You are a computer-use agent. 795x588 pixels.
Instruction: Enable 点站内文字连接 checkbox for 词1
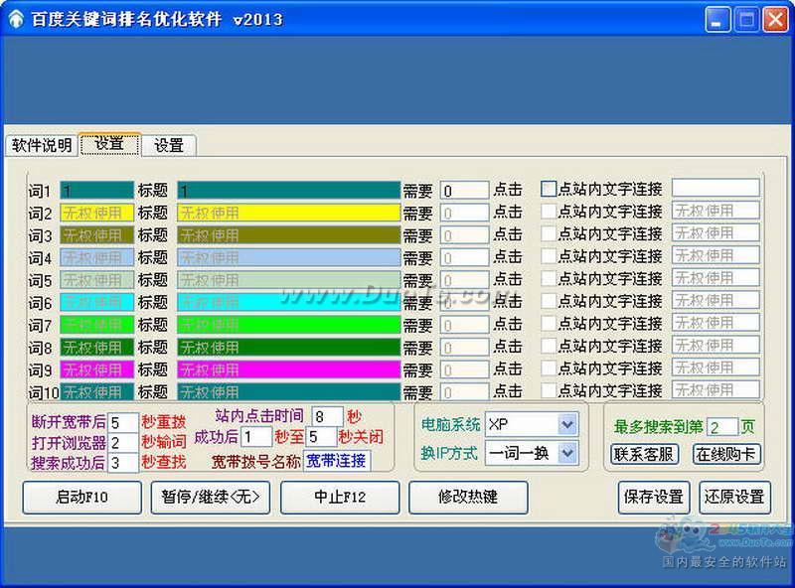[x=549, y=189]
